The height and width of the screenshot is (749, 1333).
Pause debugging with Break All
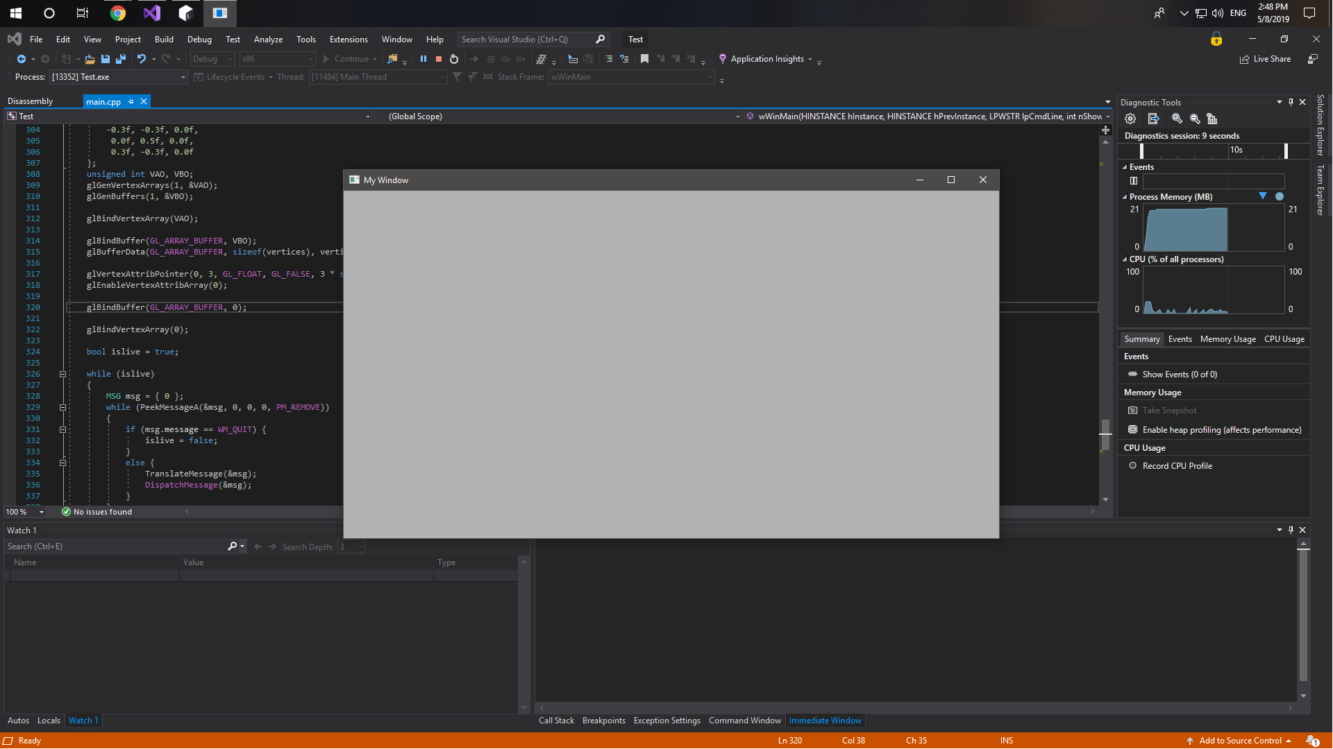(423, 59)
